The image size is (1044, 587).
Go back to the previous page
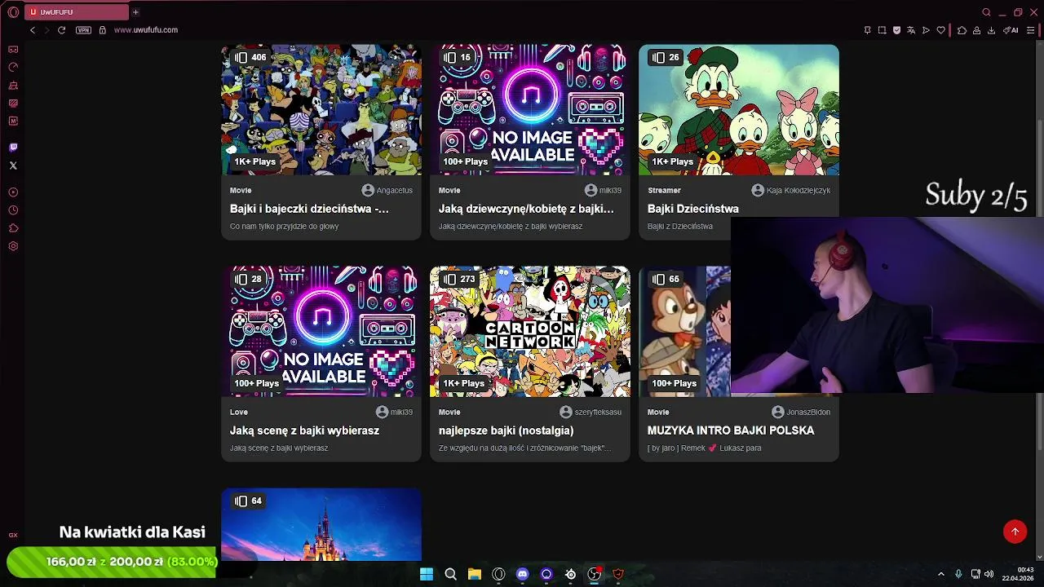(33, 30)
